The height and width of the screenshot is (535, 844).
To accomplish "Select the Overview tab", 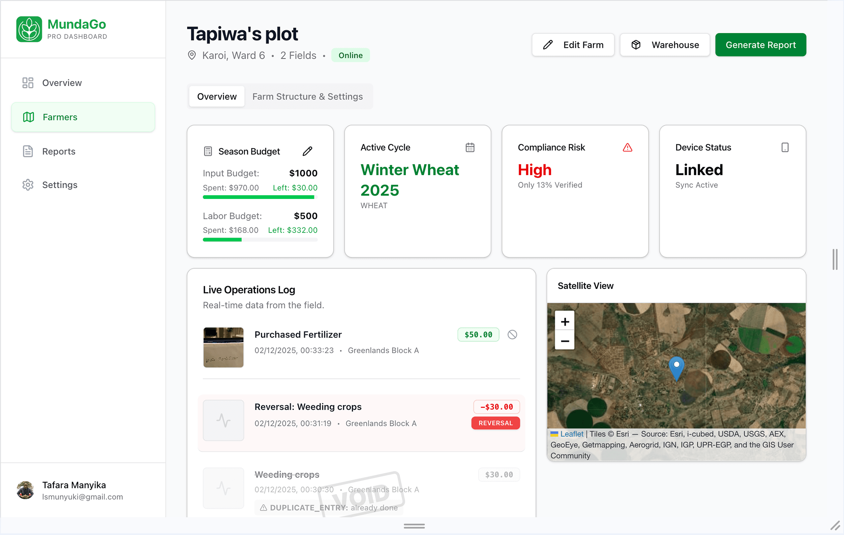I will (x=217, y=96).
